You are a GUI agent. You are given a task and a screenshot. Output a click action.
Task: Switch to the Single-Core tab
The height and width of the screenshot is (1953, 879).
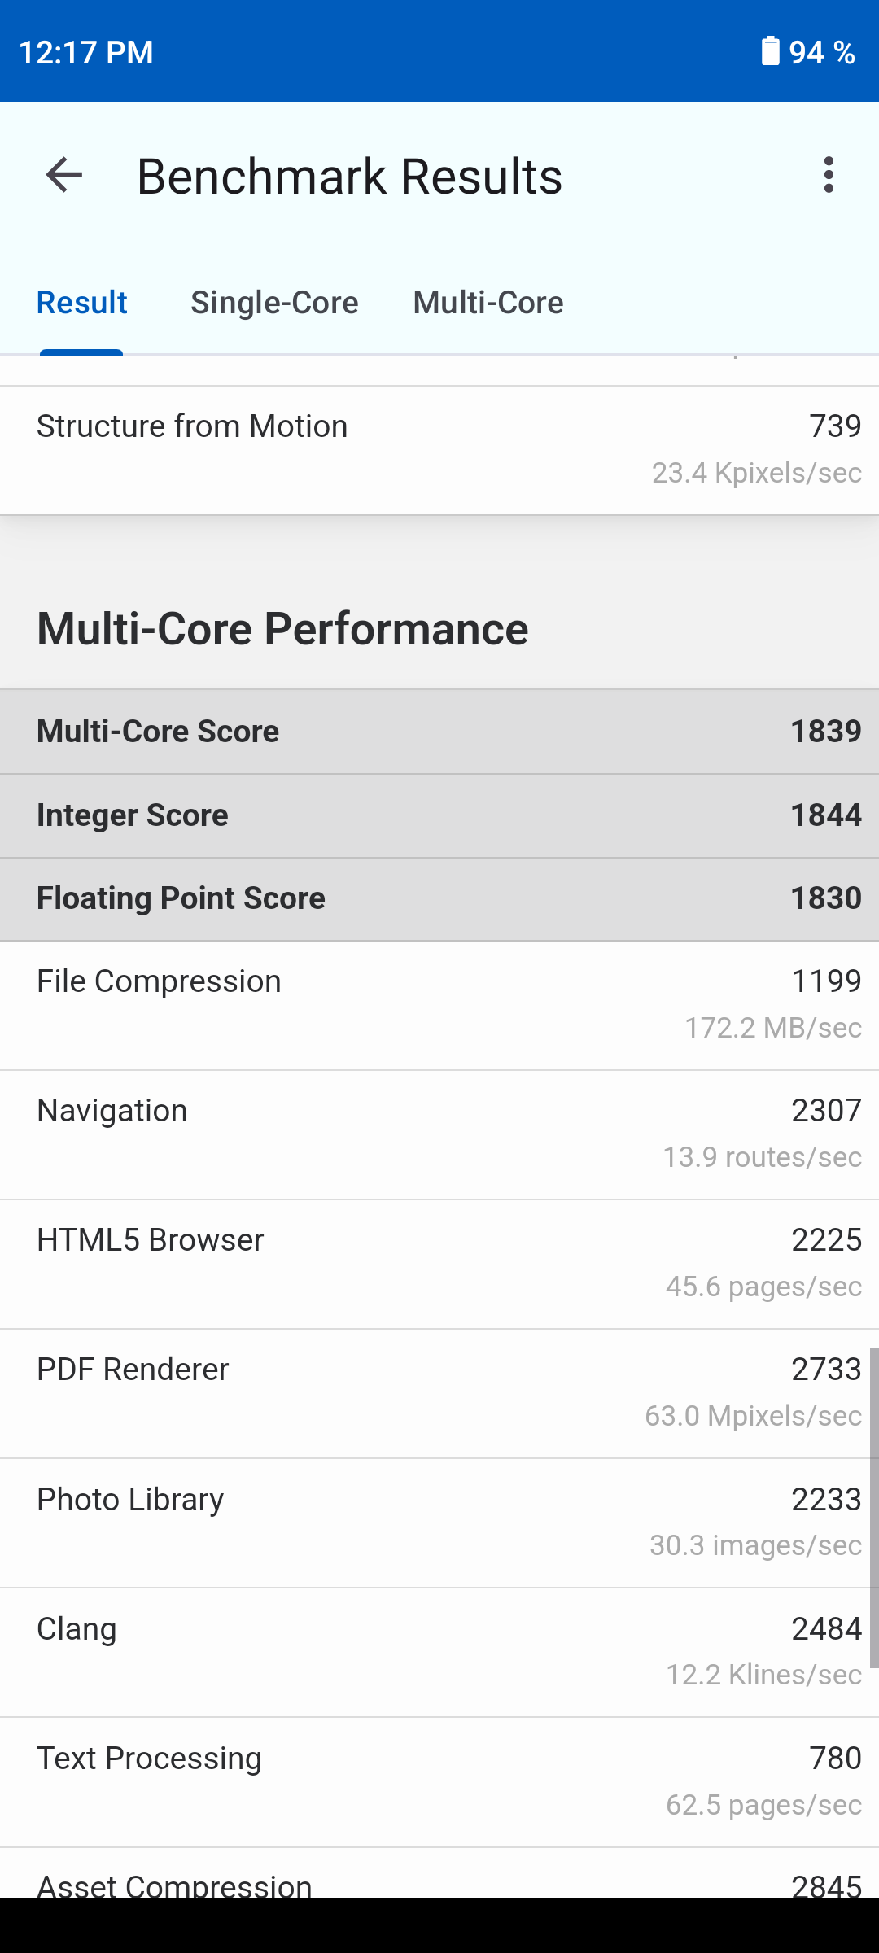[274, 303]
